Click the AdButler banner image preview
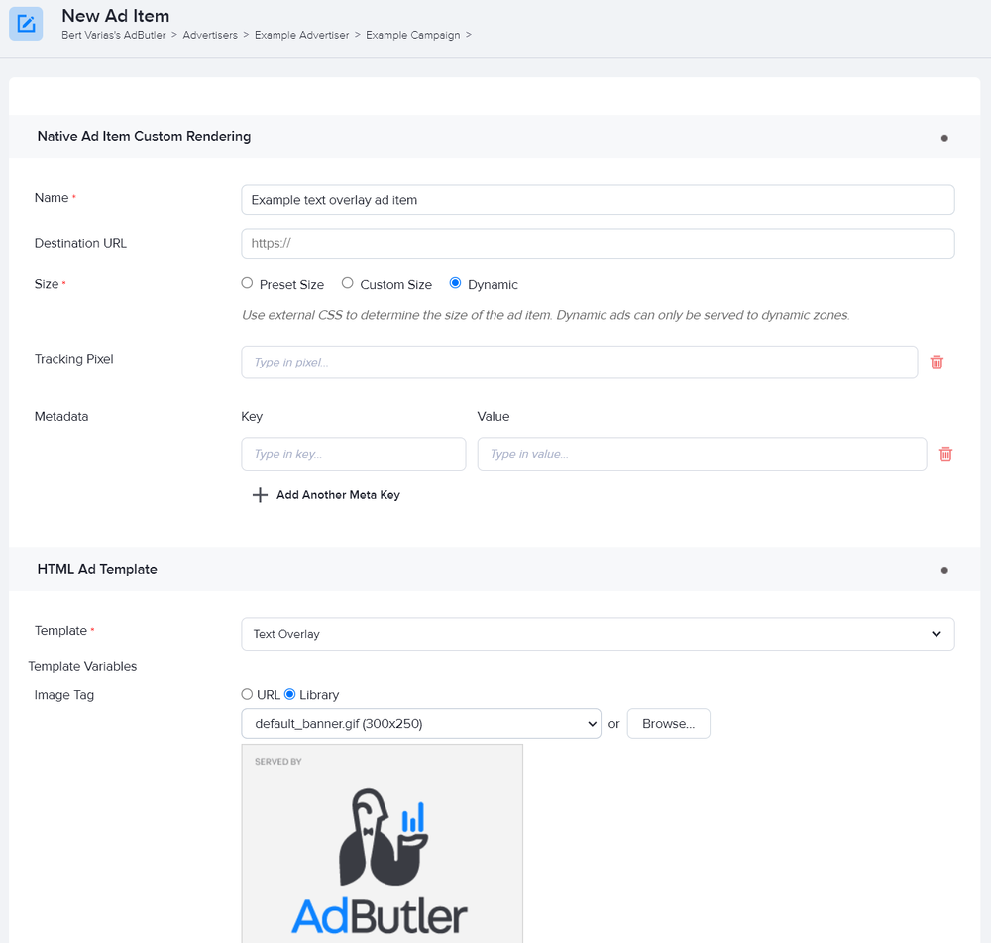 pos(383,844)
